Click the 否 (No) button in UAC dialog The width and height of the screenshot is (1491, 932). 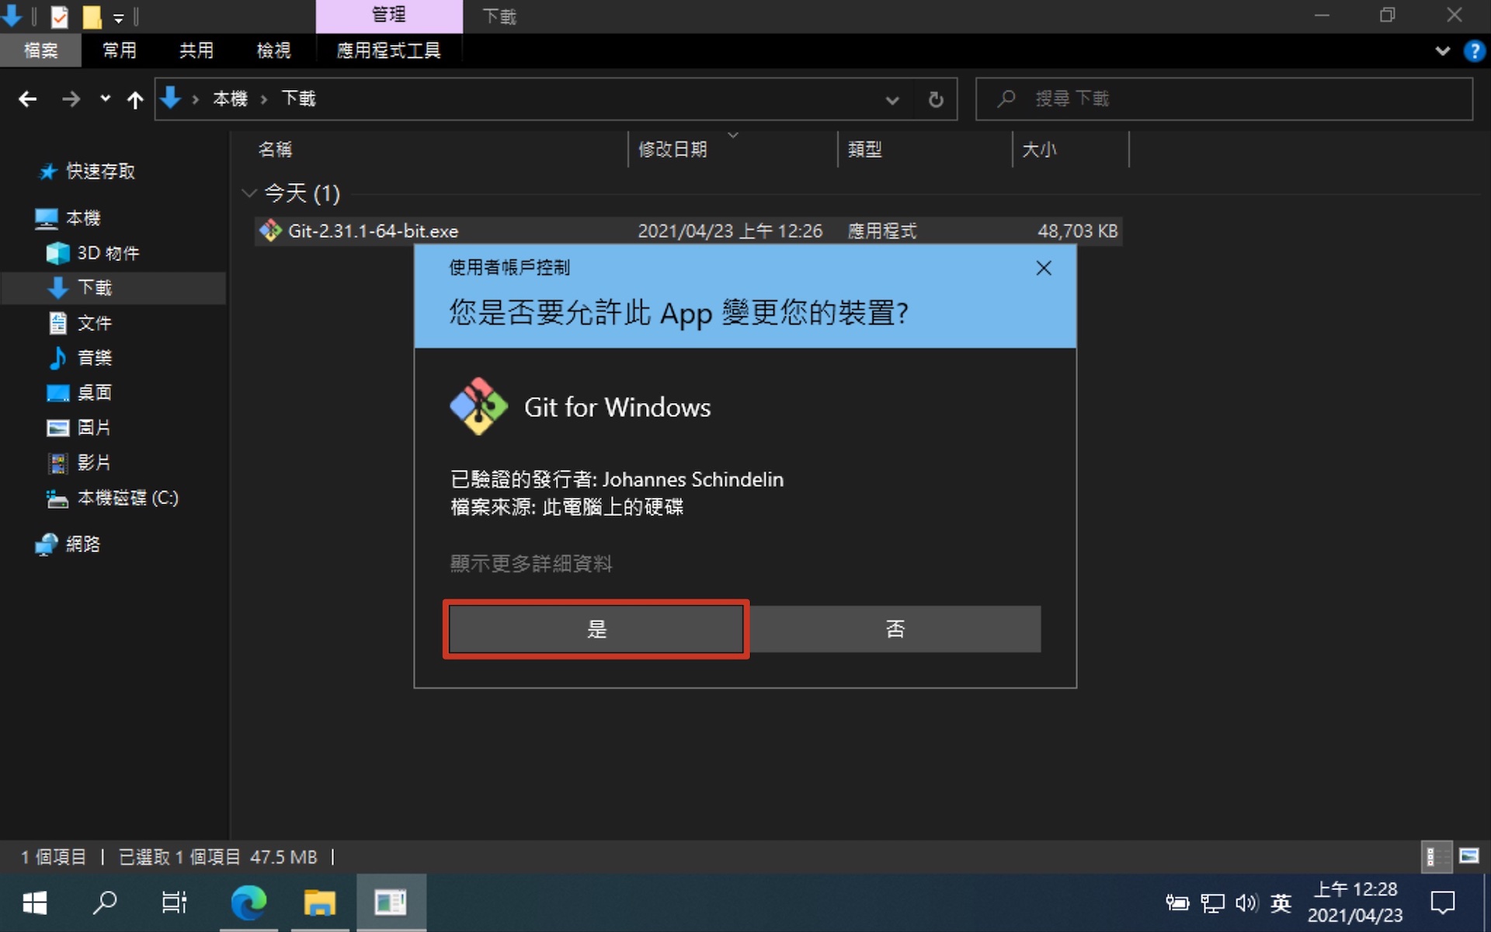[895, 628]
